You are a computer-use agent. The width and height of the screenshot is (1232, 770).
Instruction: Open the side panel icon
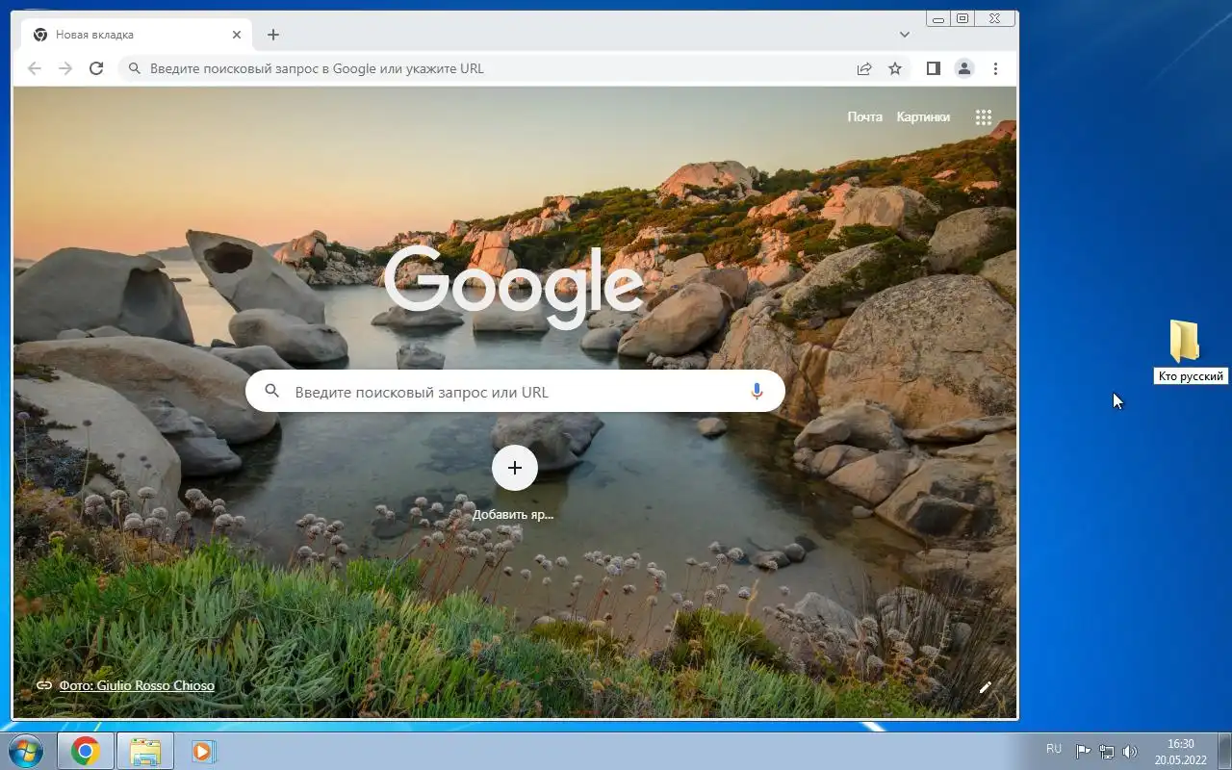tap(933, 68)
